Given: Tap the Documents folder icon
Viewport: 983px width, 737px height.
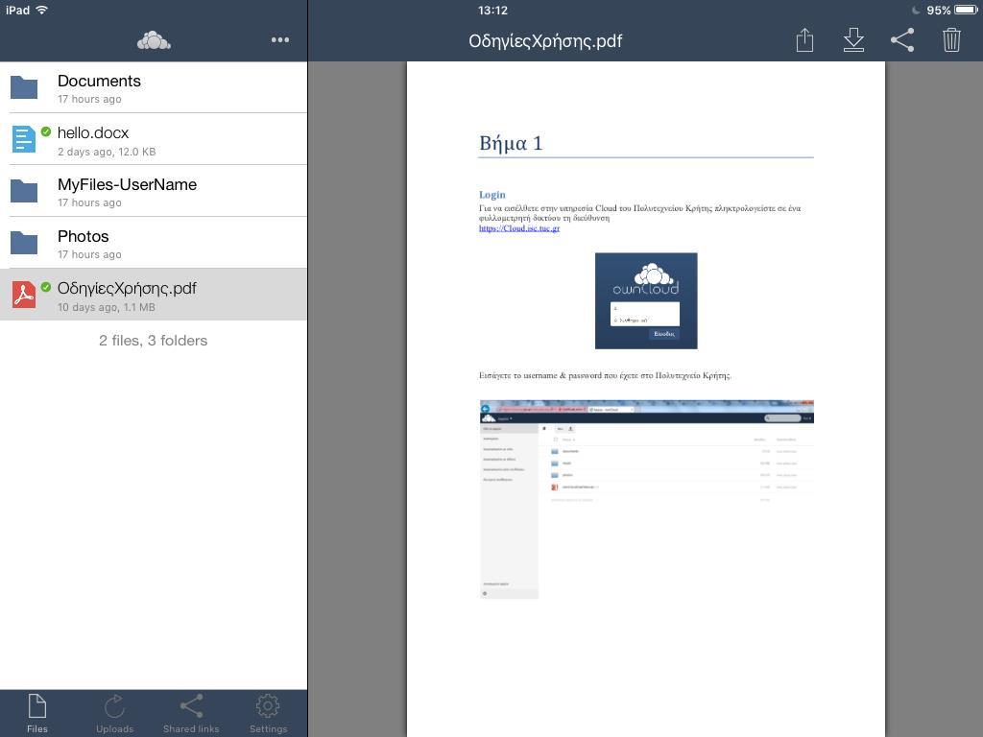Looking at the screenshot, I should (x=24, y=87).
